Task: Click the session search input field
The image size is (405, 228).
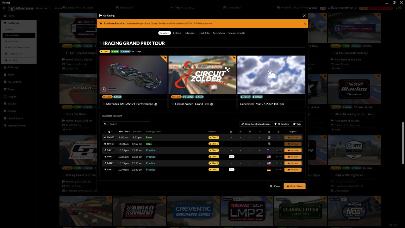Action: [129, 124]
